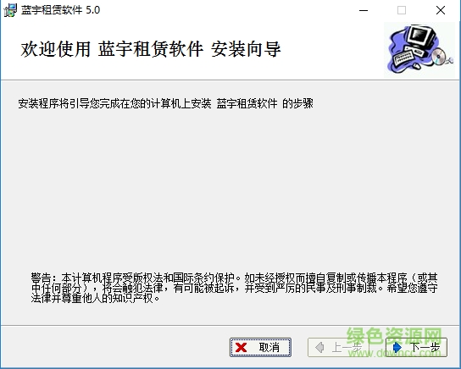This screenshot has height=369, width=461.
Task: Proceed with the 下一步 button
Action: pos(416,348)
